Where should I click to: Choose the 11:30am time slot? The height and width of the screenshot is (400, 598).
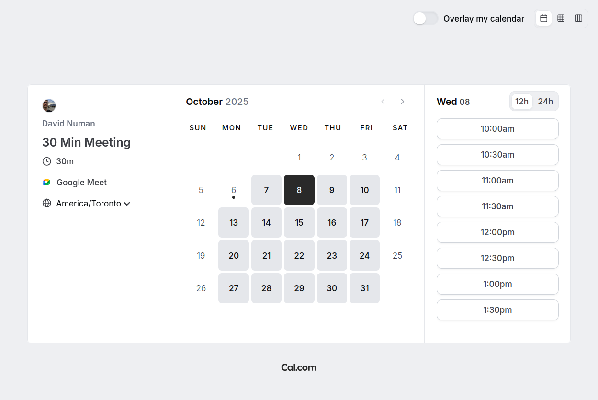pyautogui.click(x=497, y=206)
